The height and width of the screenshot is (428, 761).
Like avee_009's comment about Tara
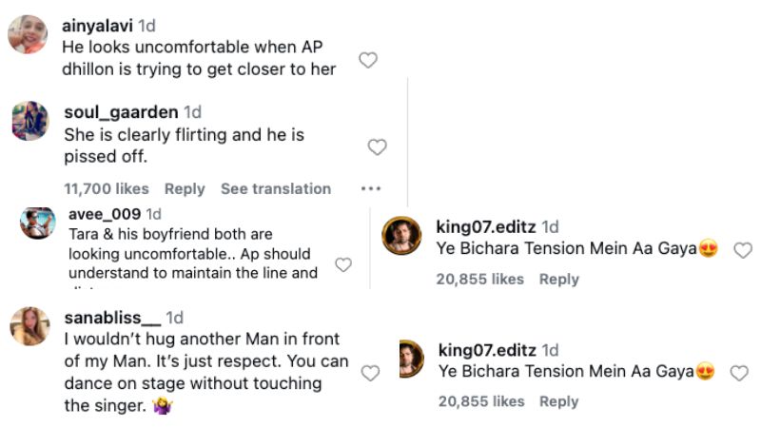(x=343, y=264)
